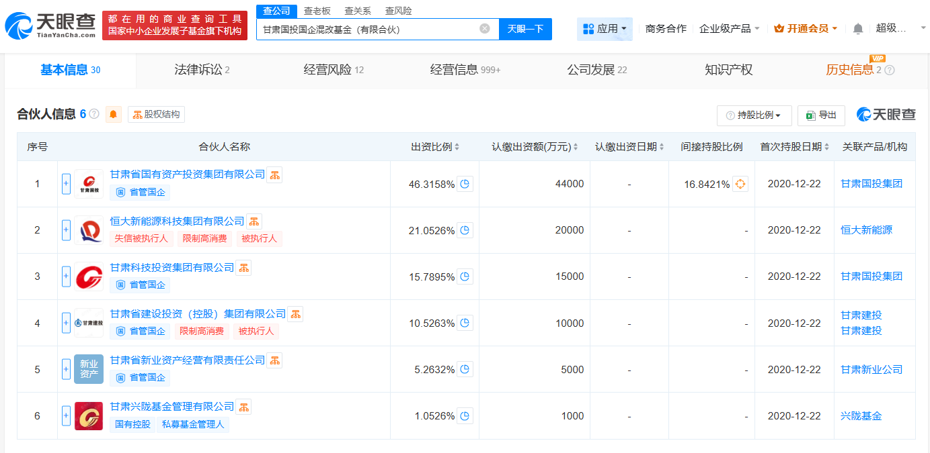Open 恒大新能源科技集团有限公司 link

click(x=177, y=221)
